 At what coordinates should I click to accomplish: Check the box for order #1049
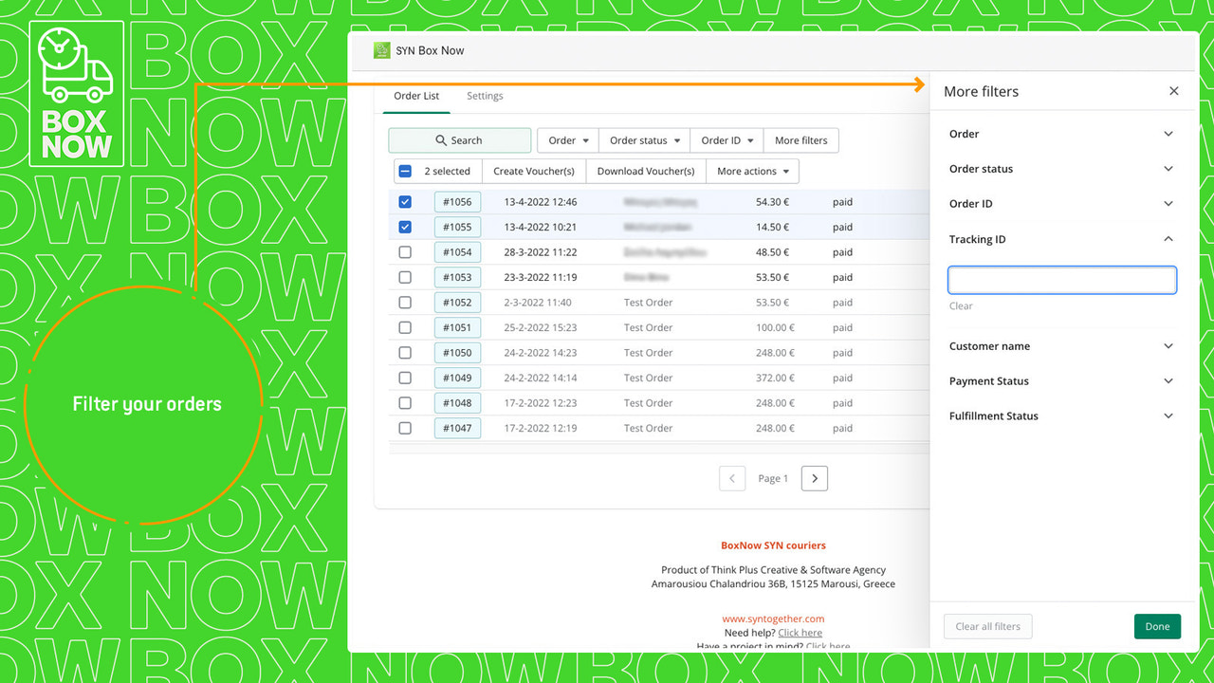pyautogui.click(x=405, y=378)
